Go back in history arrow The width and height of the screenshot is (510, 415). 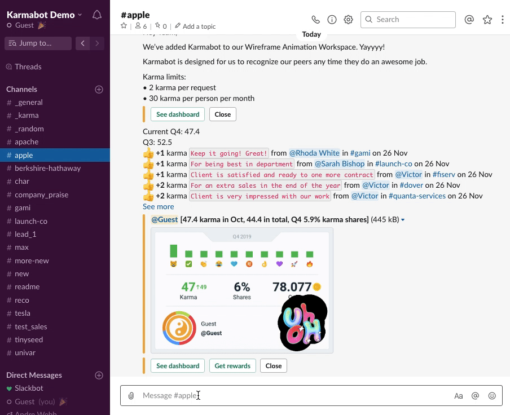click(x=82, y=43)
